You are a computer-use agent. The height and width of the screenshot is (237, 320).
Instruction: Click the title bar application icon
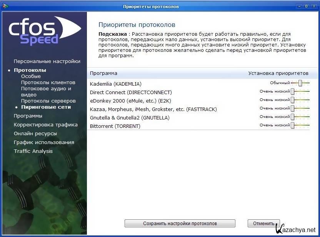5,6
